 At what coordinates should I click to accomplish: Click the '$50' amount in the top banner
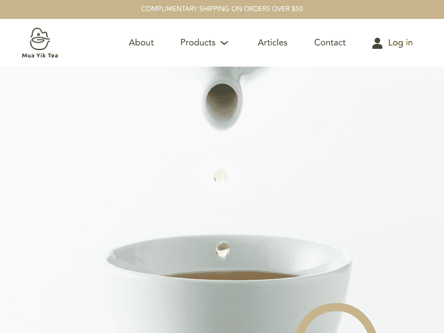coord(297,9)
